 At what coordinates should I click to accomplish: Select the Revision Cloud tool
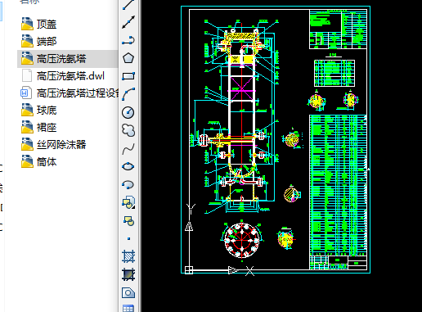click(128, 130)
